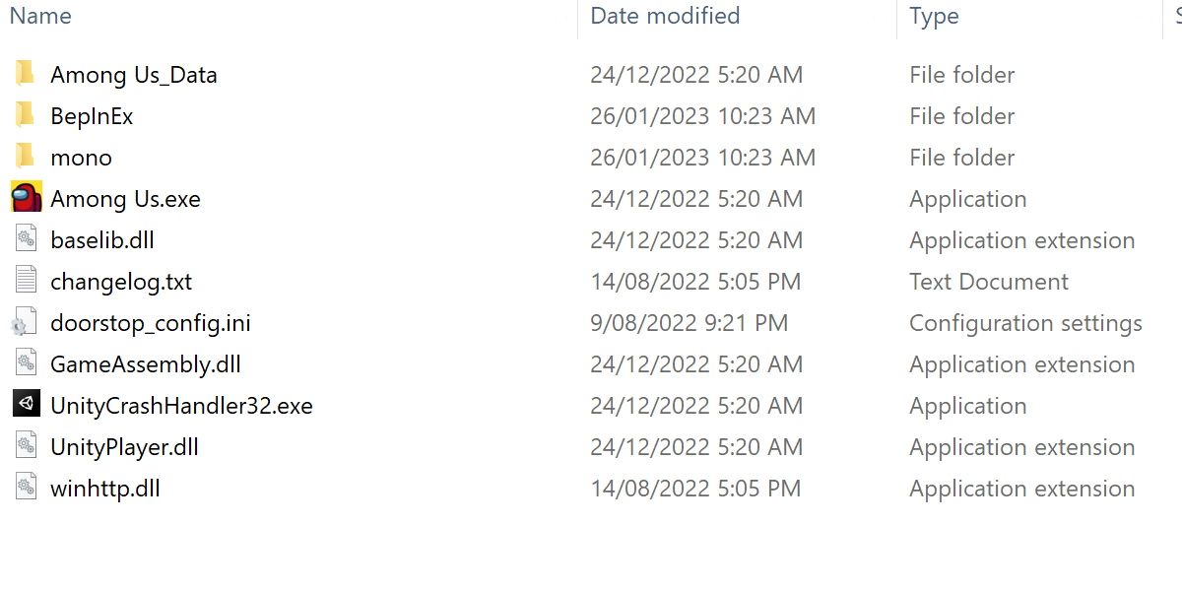Image resolution: width=1182 pixels, height=591 pixels.
Task: Click the winhttp.dll file name
Action: (x=105, y=489)
